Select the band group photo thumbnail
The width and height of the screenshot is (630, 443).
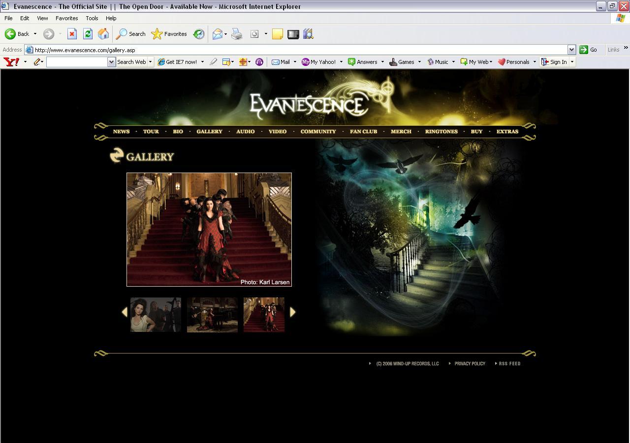pyautogui.click(x=156, y=315)
